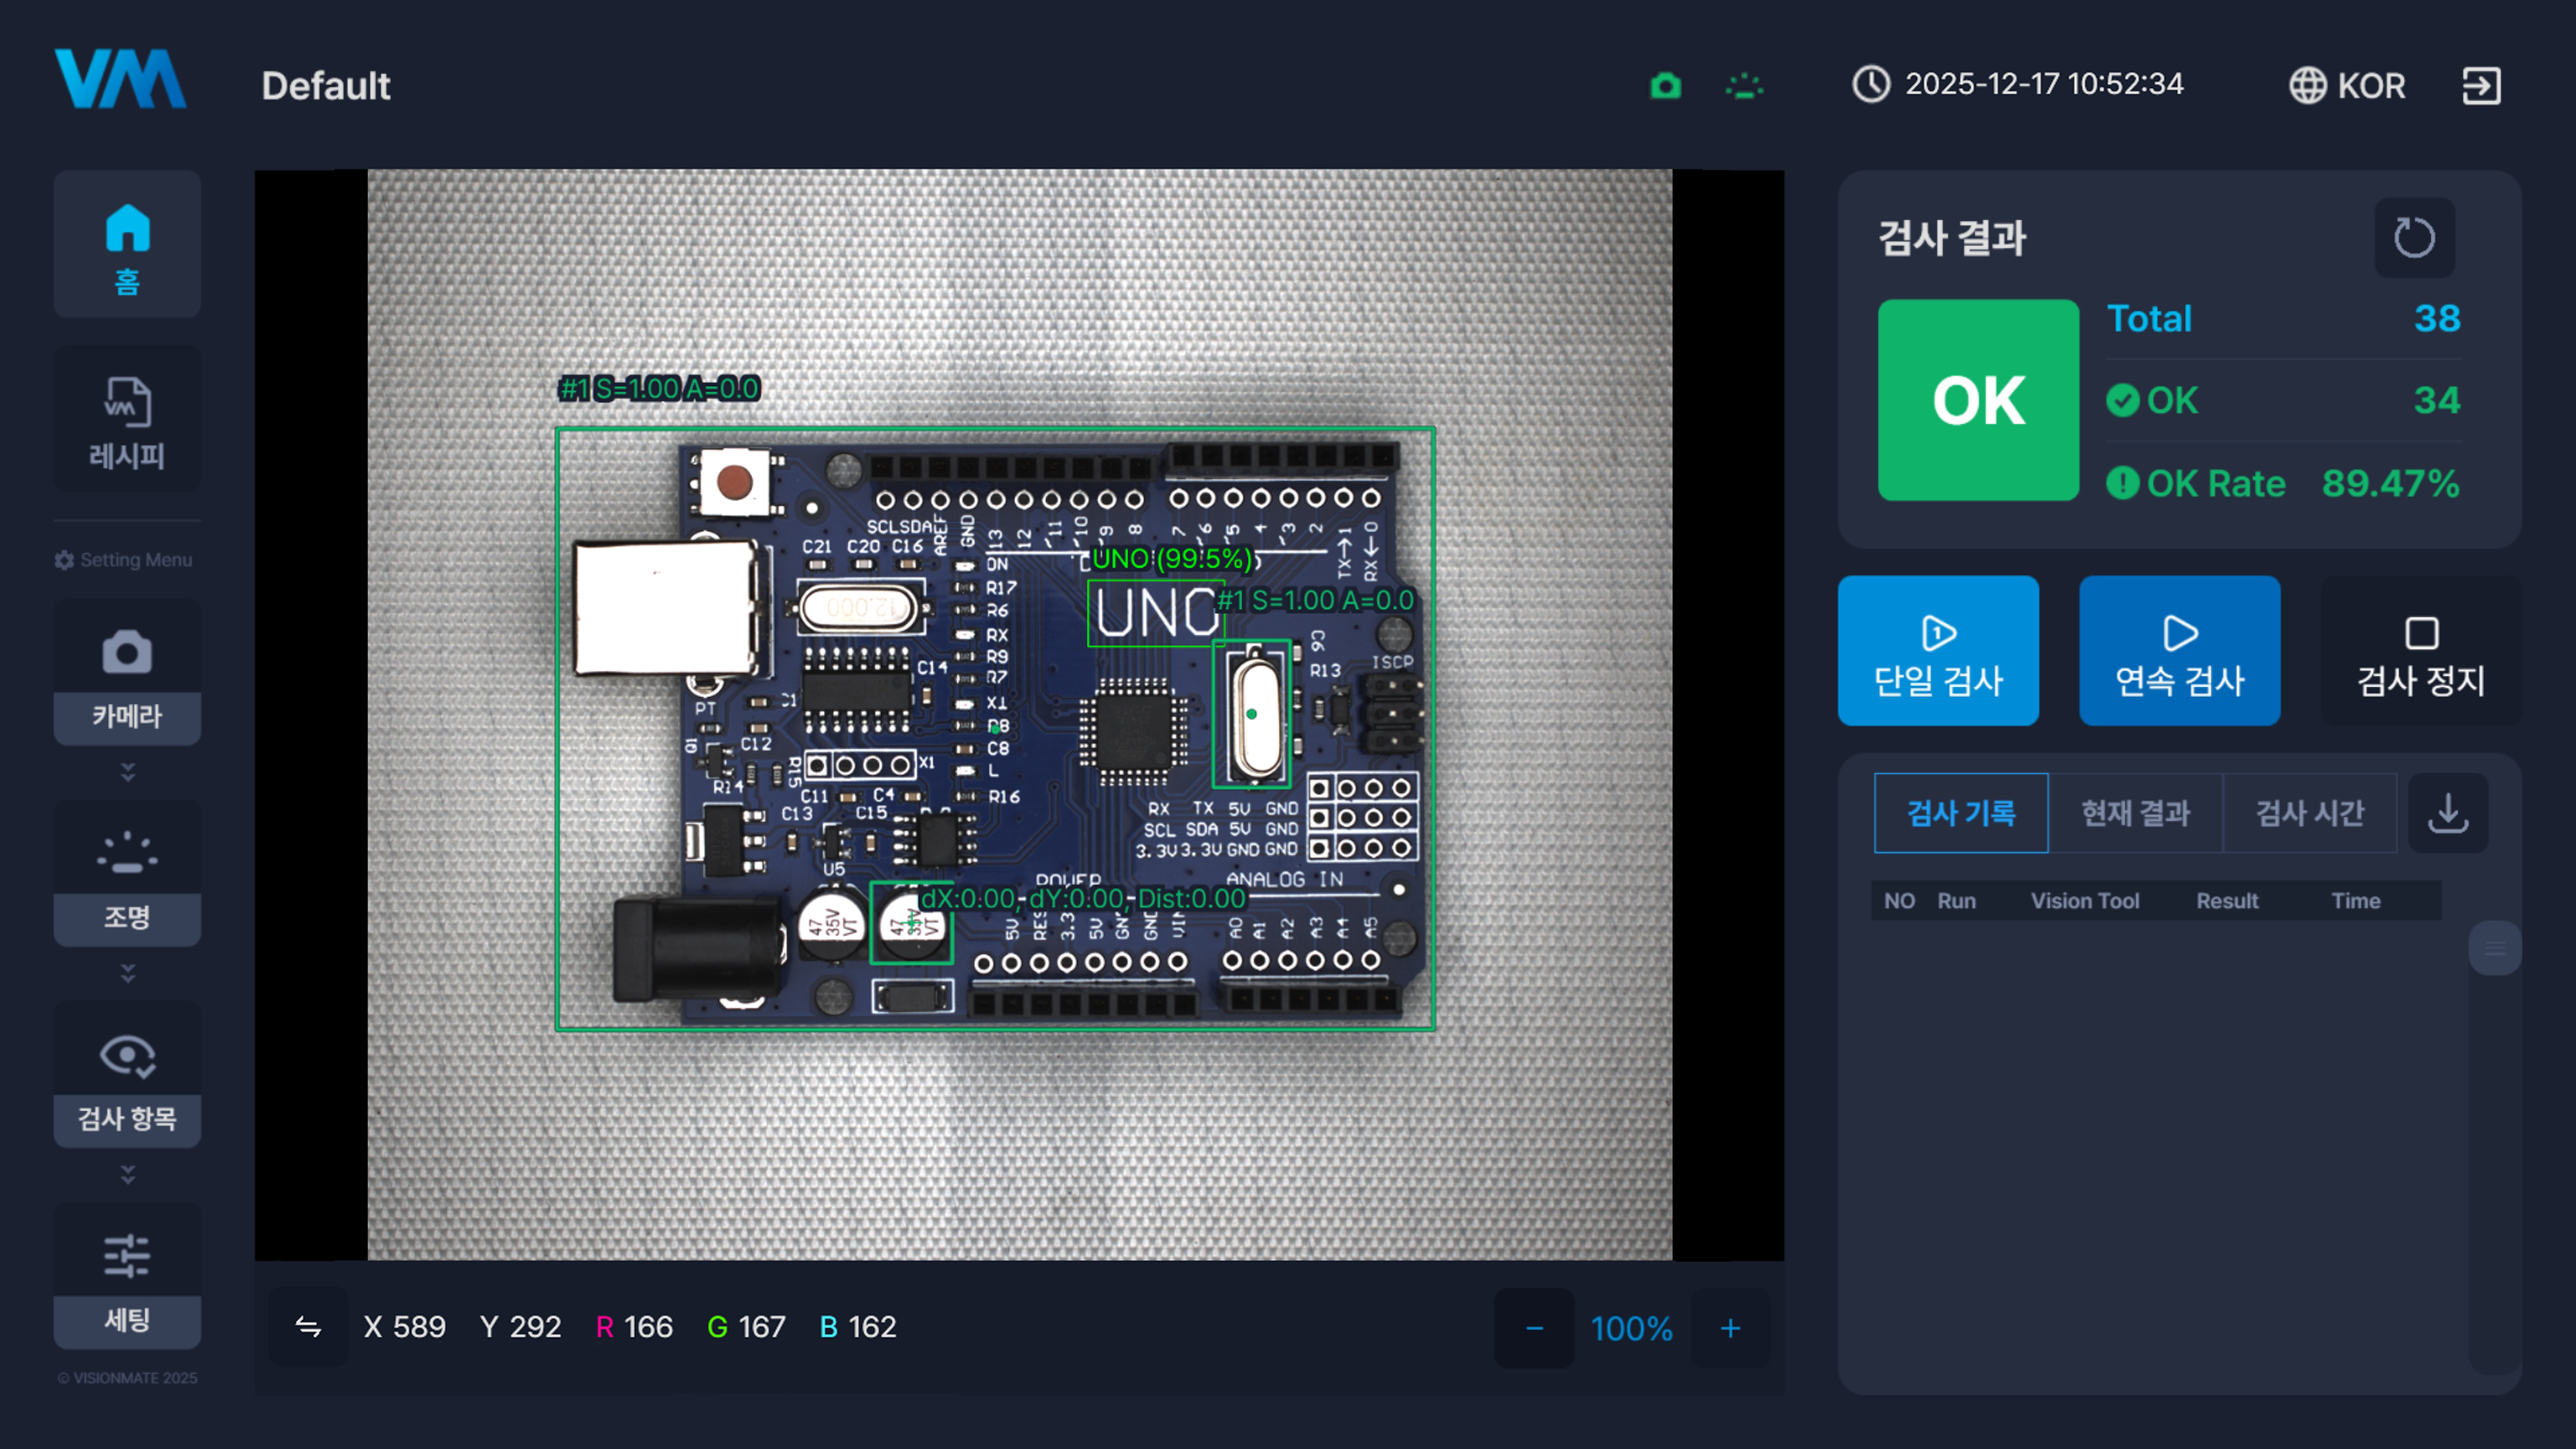Open the 조명 lighting settings
Image resolution: width=2576 pixels, height=1449 pixels.
(127, 873)
